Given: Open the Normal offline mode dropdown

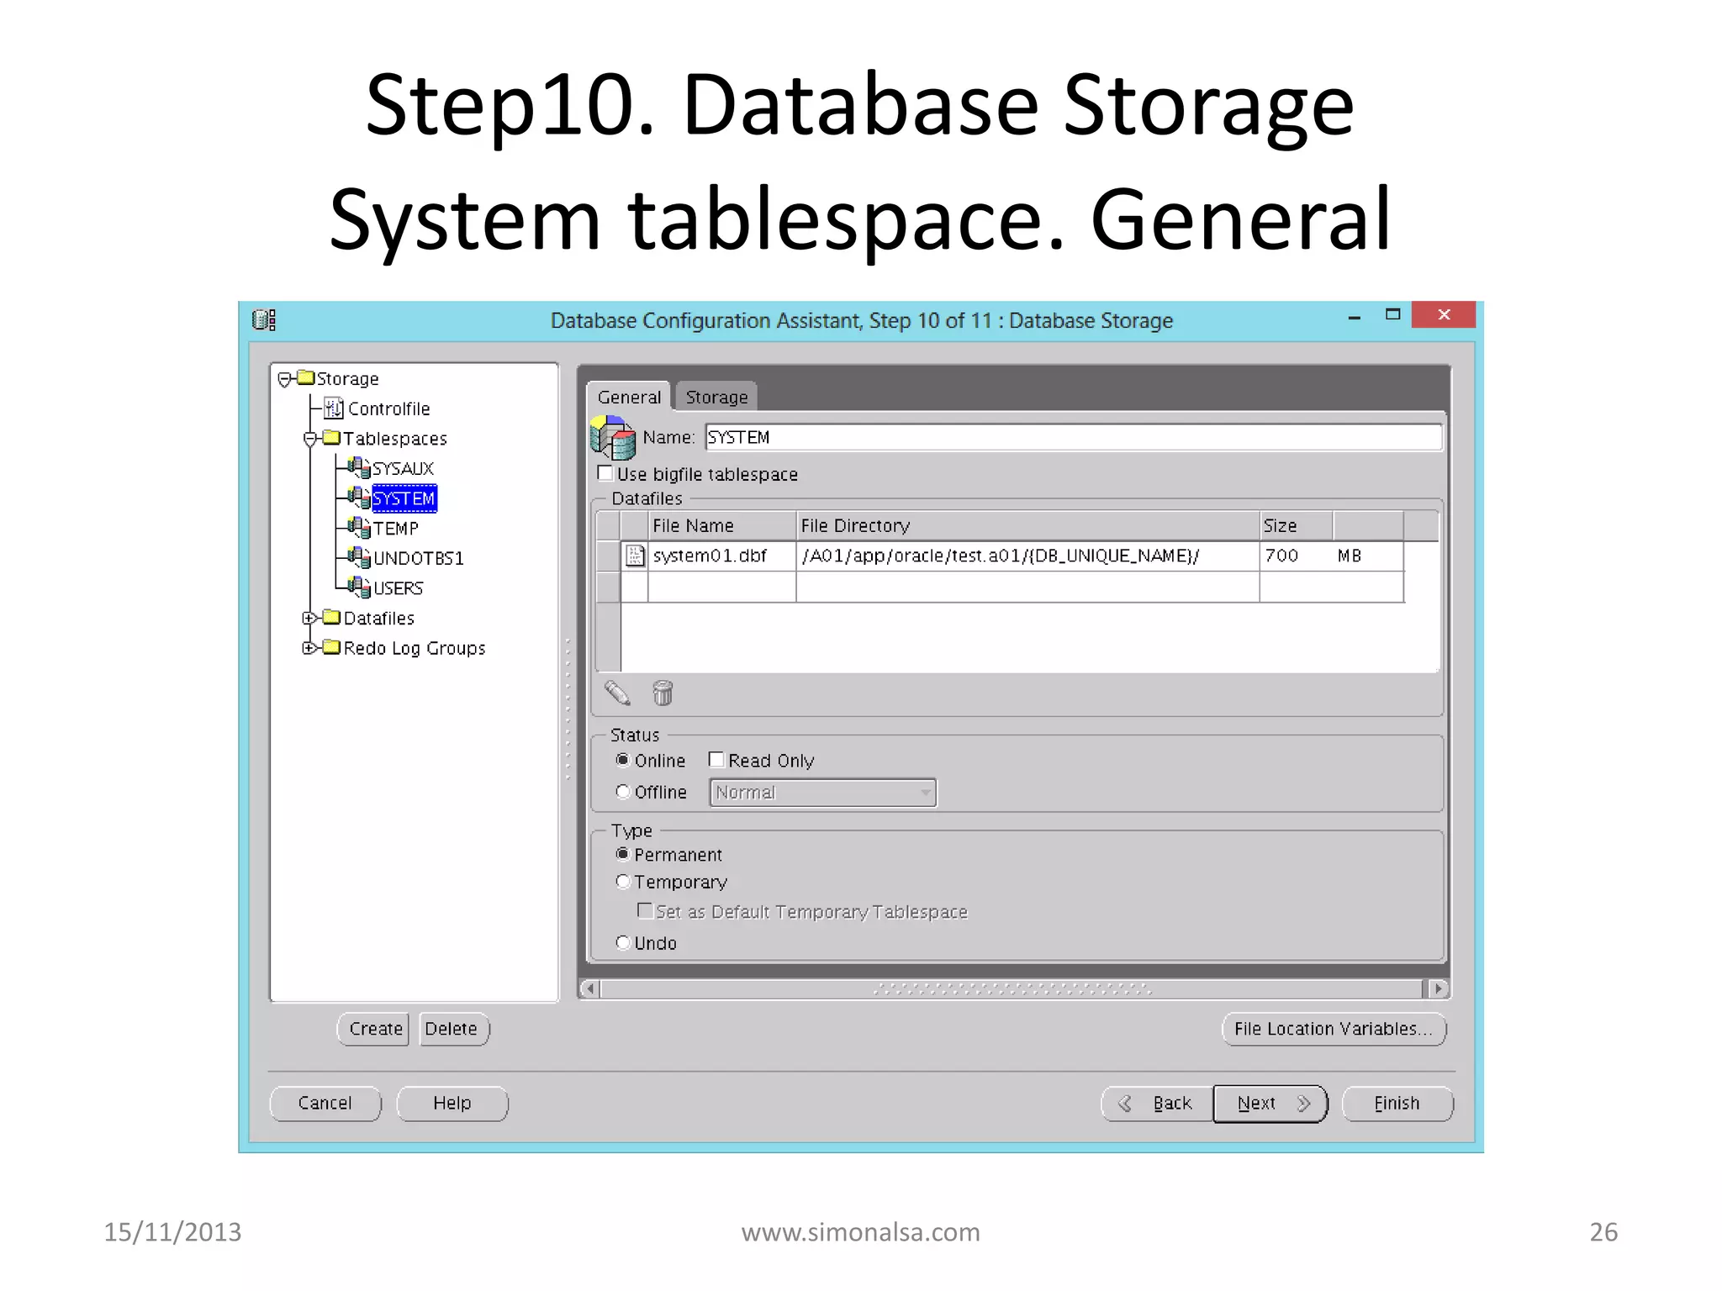Looking at the screenshot, I should click(x=823, y=793).
